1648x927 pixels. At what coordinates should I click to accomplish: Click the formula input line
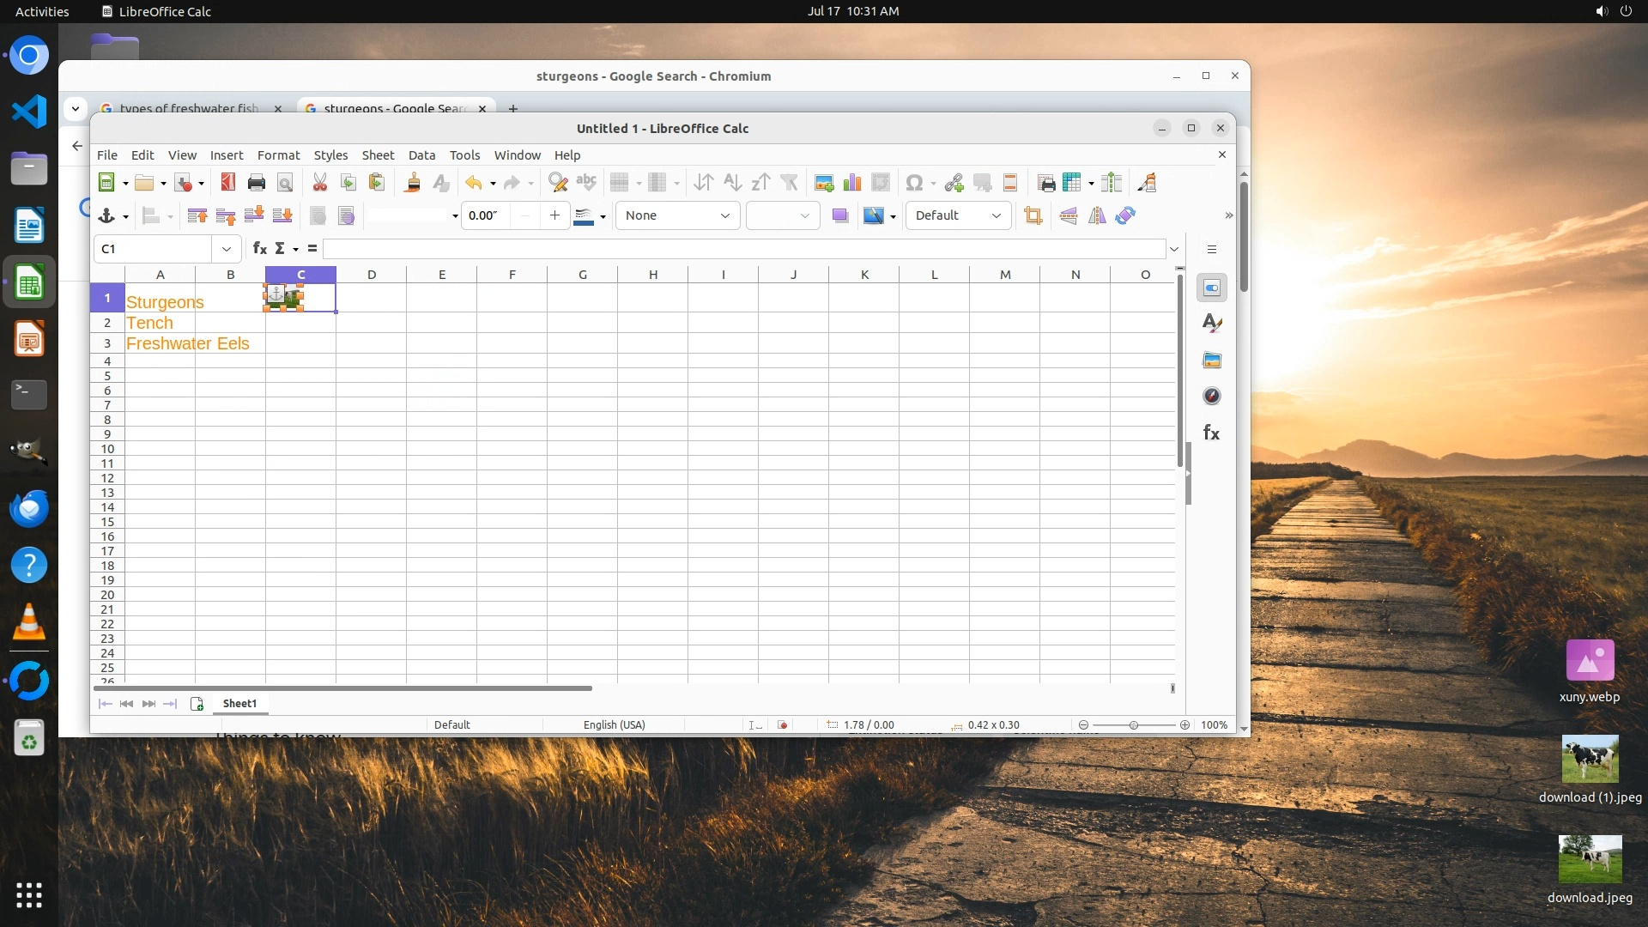coord(742,249)
